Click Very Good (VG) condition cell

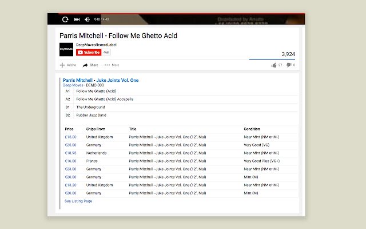coord(257,145)
